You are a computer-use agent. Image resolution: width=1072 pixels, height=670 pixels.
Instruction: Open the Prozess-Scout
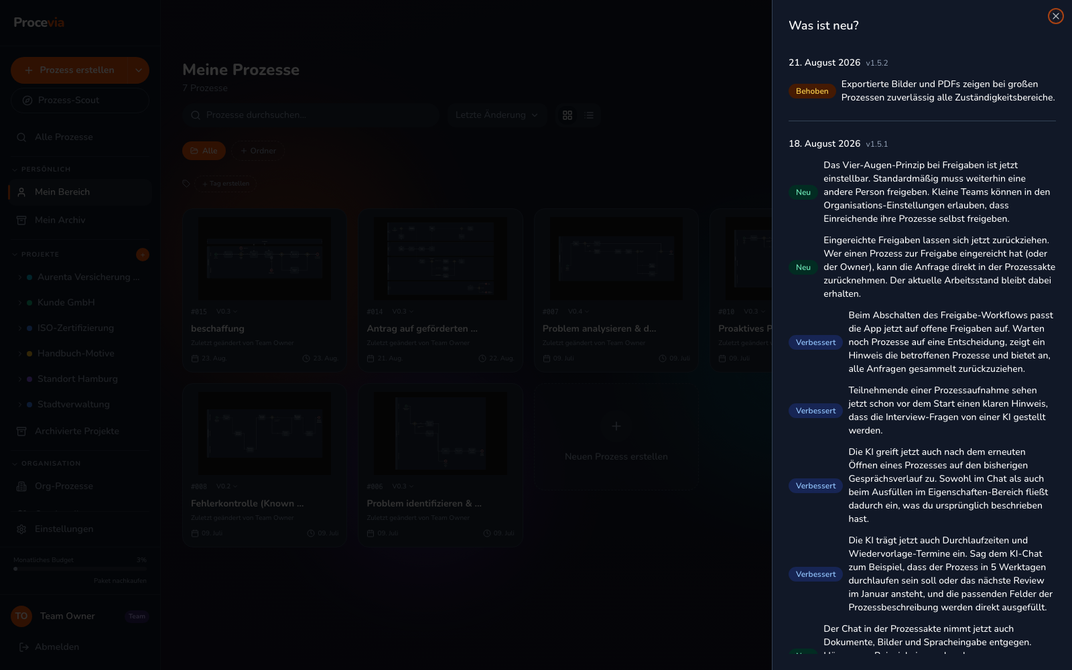80,100
